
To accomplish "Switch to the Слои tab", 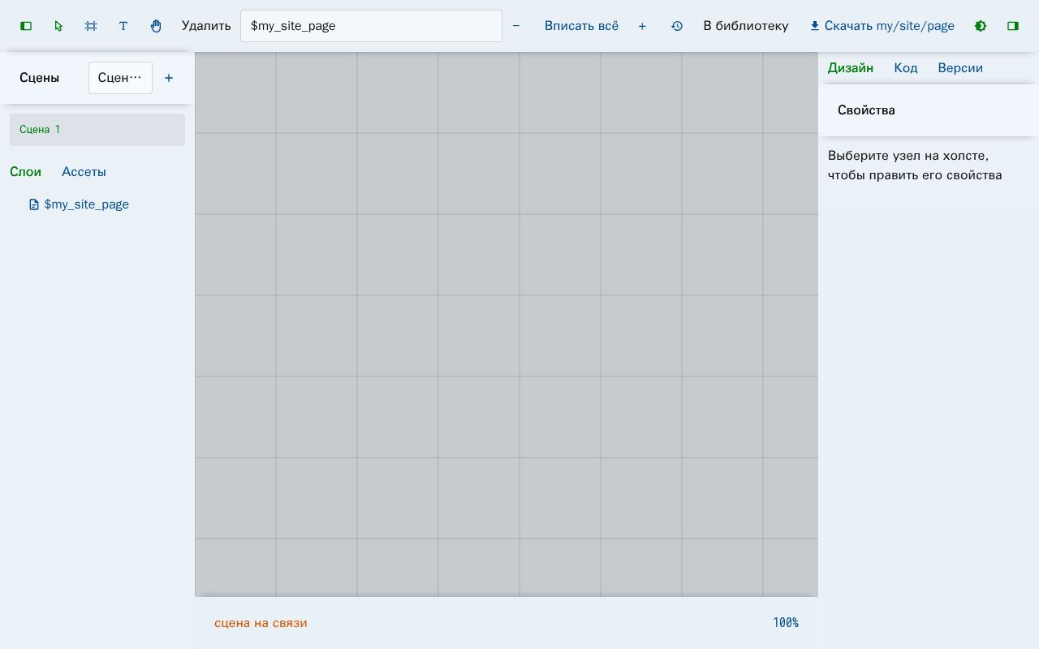I will pyautogui.click(x=25, y=172).
